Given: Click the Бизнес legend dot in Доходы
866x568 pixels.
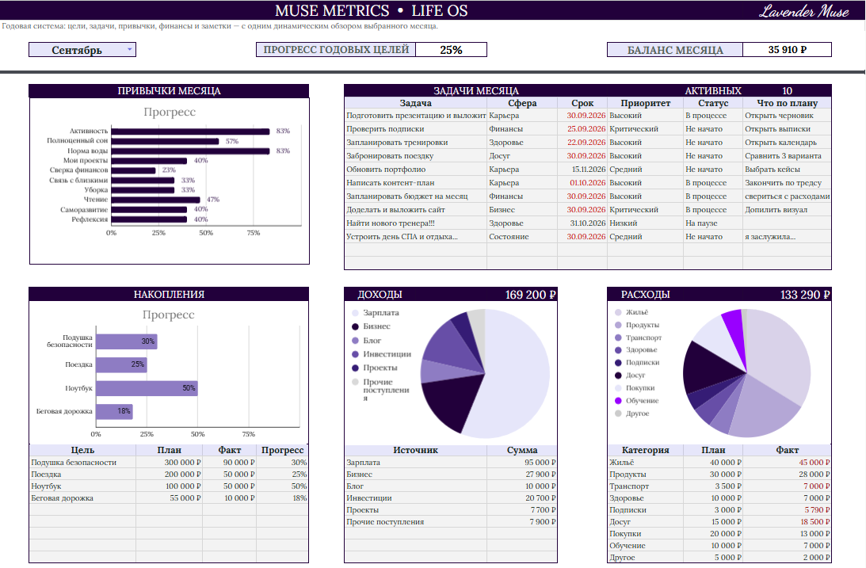Looking at the screenshot, I should 355,327.
